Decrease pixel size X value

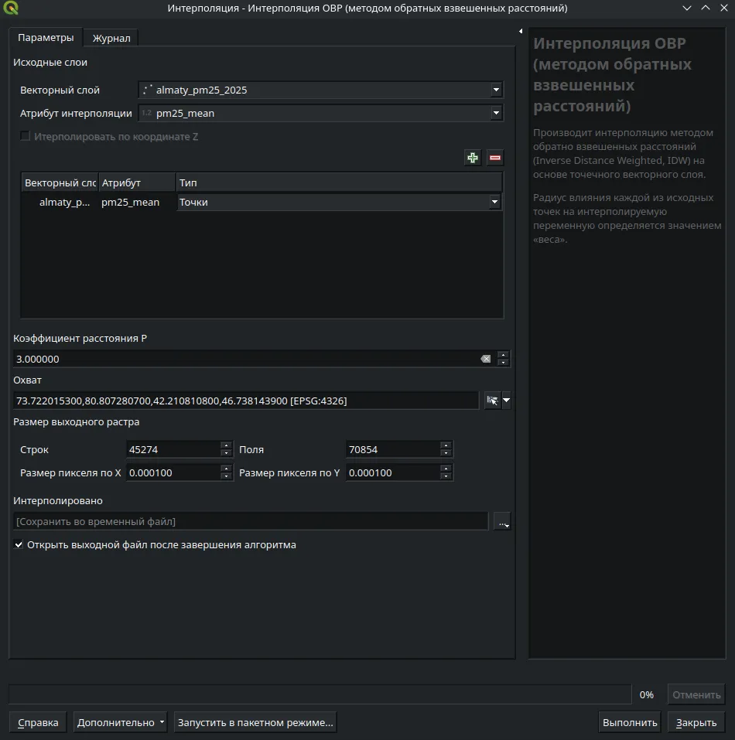[226, 476]
